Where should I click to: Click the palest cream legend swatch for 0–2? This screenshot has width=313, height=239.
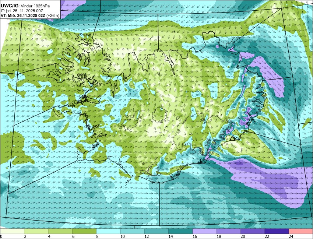[12, 231]
